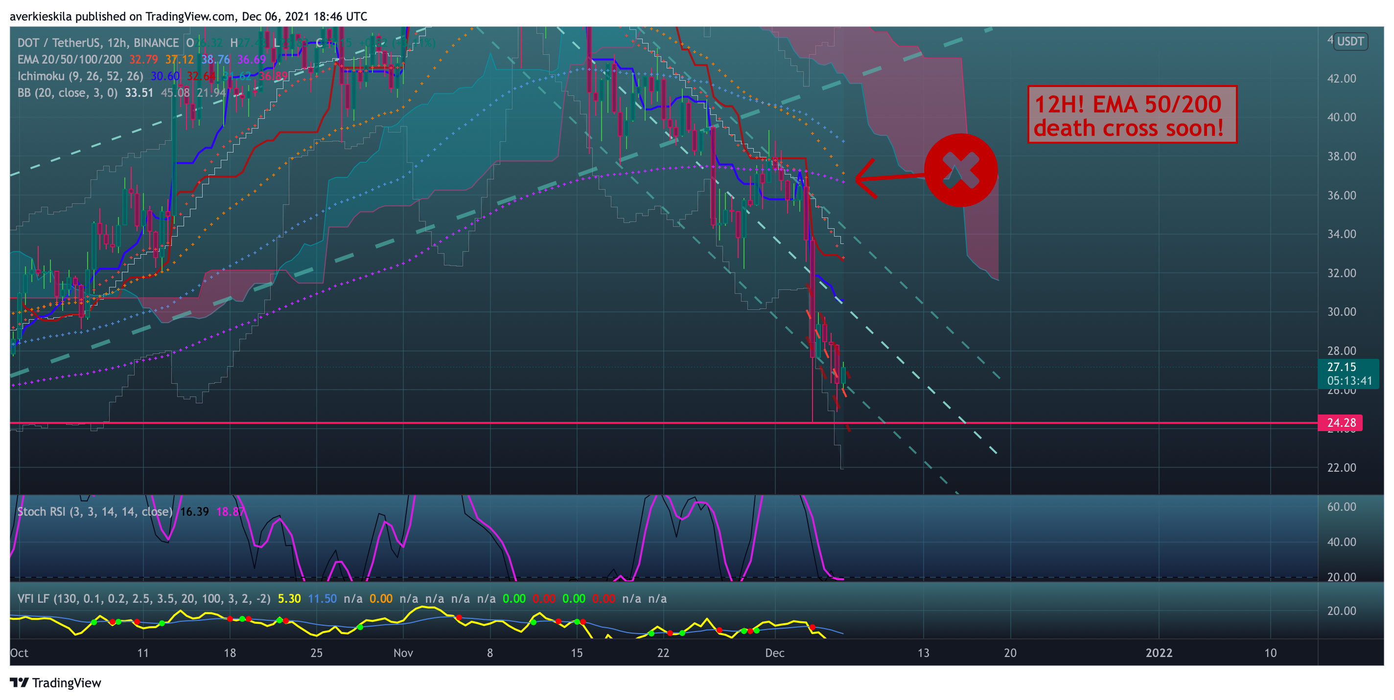Click the 'Dec' date on the time axis
This screenshot has width=1394, height=700.
pos(774,653)
